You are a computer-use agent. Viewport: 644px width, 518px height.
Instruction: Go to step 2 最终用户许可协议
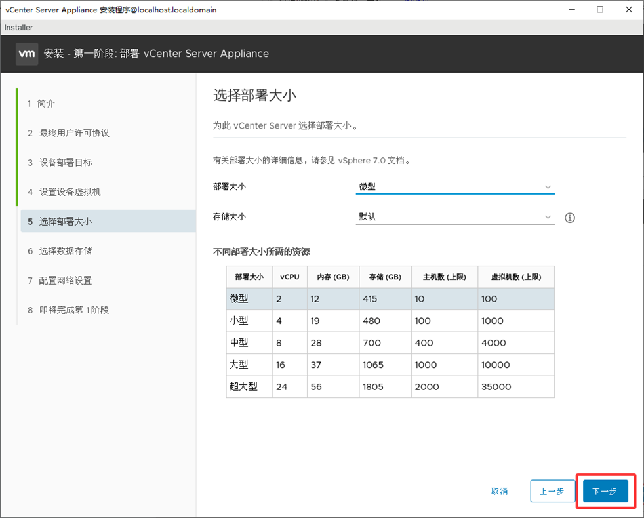[73, 133]
